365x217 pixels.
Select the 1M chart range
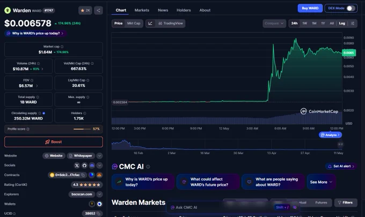point(314,23)
